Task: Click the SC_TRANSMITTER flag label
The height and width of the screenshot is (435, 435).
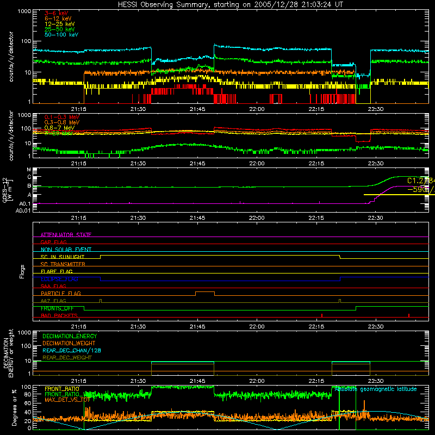Action: coord(63,264)
